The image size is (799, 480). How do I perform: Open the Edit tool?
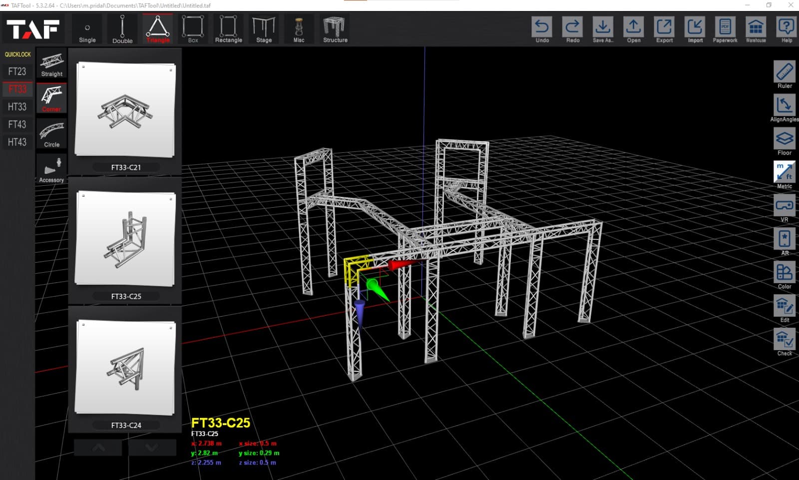pos(785,309)
